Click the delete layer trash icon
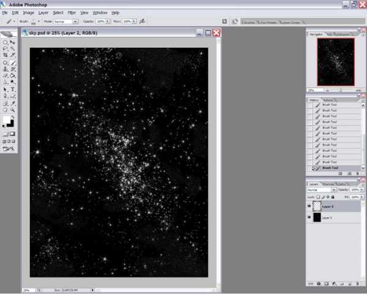Viewport: 367px width, 294px height. tap(359, 284)
